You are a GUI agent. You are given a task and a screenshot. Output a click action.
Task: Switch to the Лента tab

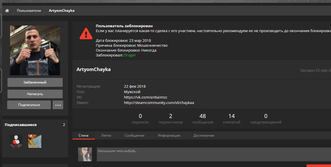[x=106, y=135]
